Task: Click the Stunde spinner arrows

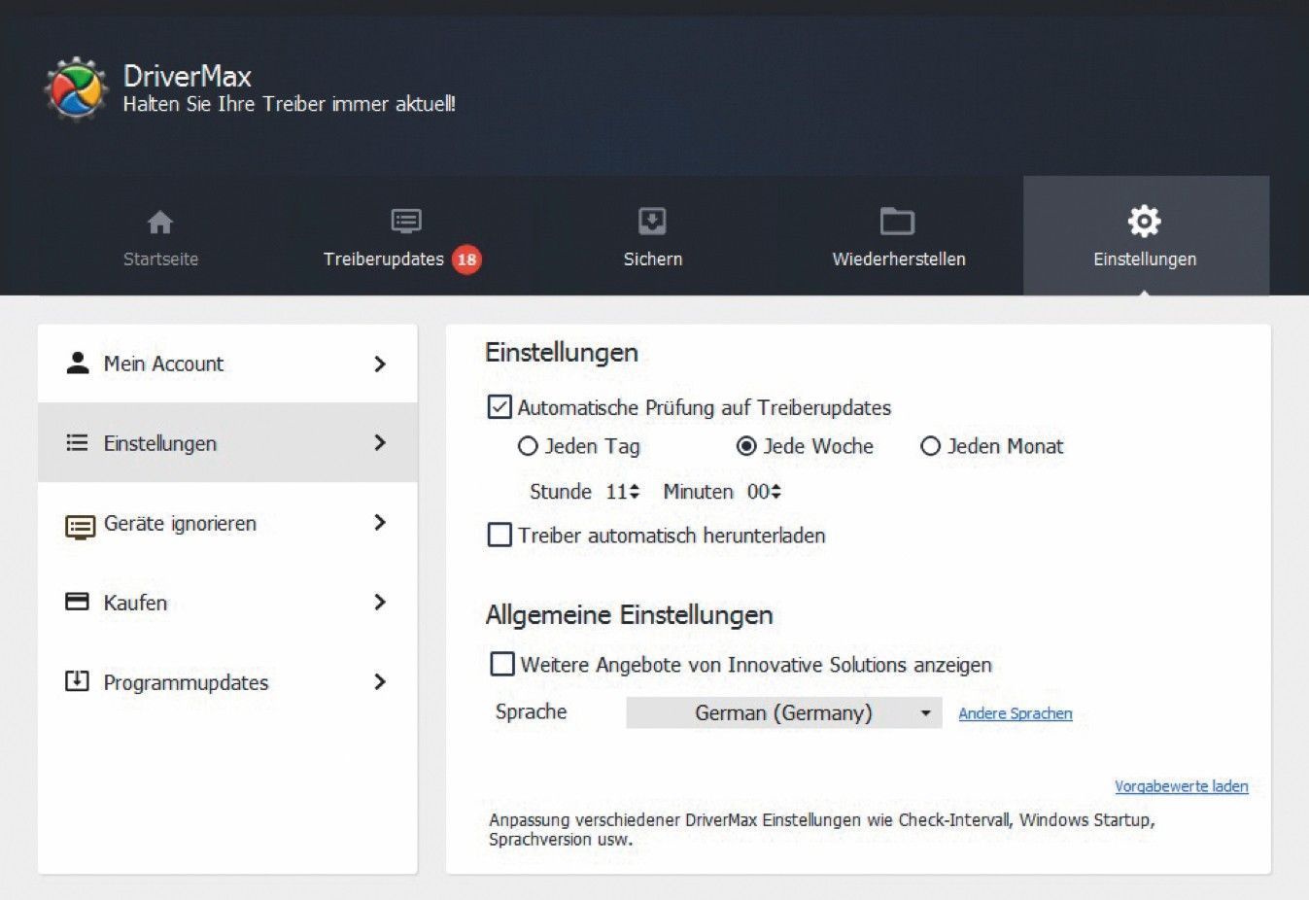Action: 635,492
